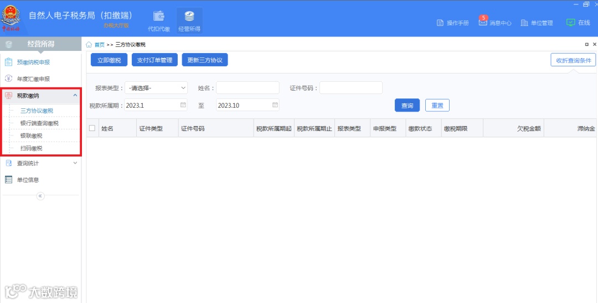Click the 经营所得 sidebar title
This screenshot has height=303, width=598.
40,44
